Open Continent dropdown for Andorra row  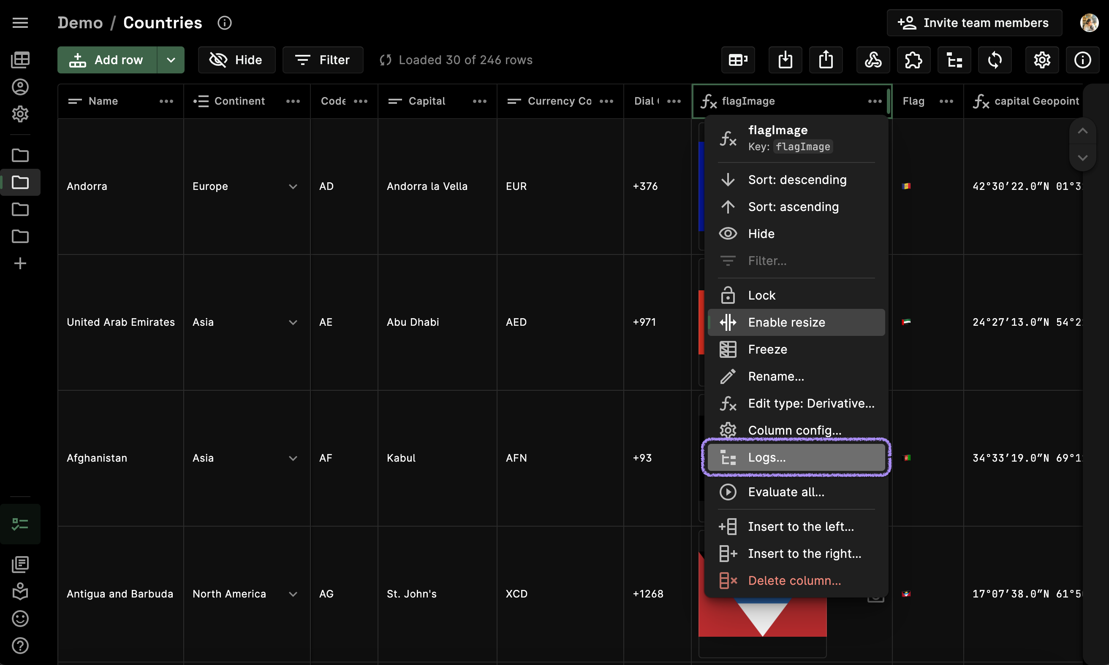(293, 187)
